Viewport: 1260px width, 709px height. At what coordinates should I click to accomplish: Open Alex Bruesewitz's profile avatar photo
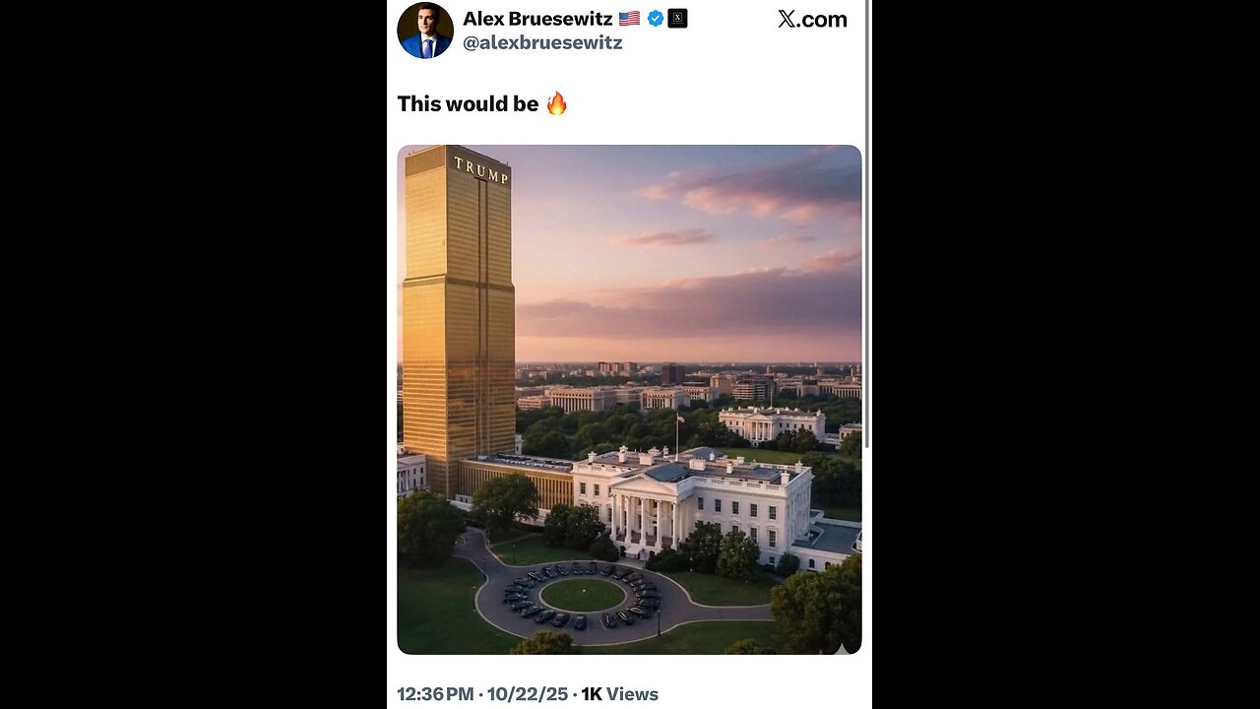pos(425,31)
